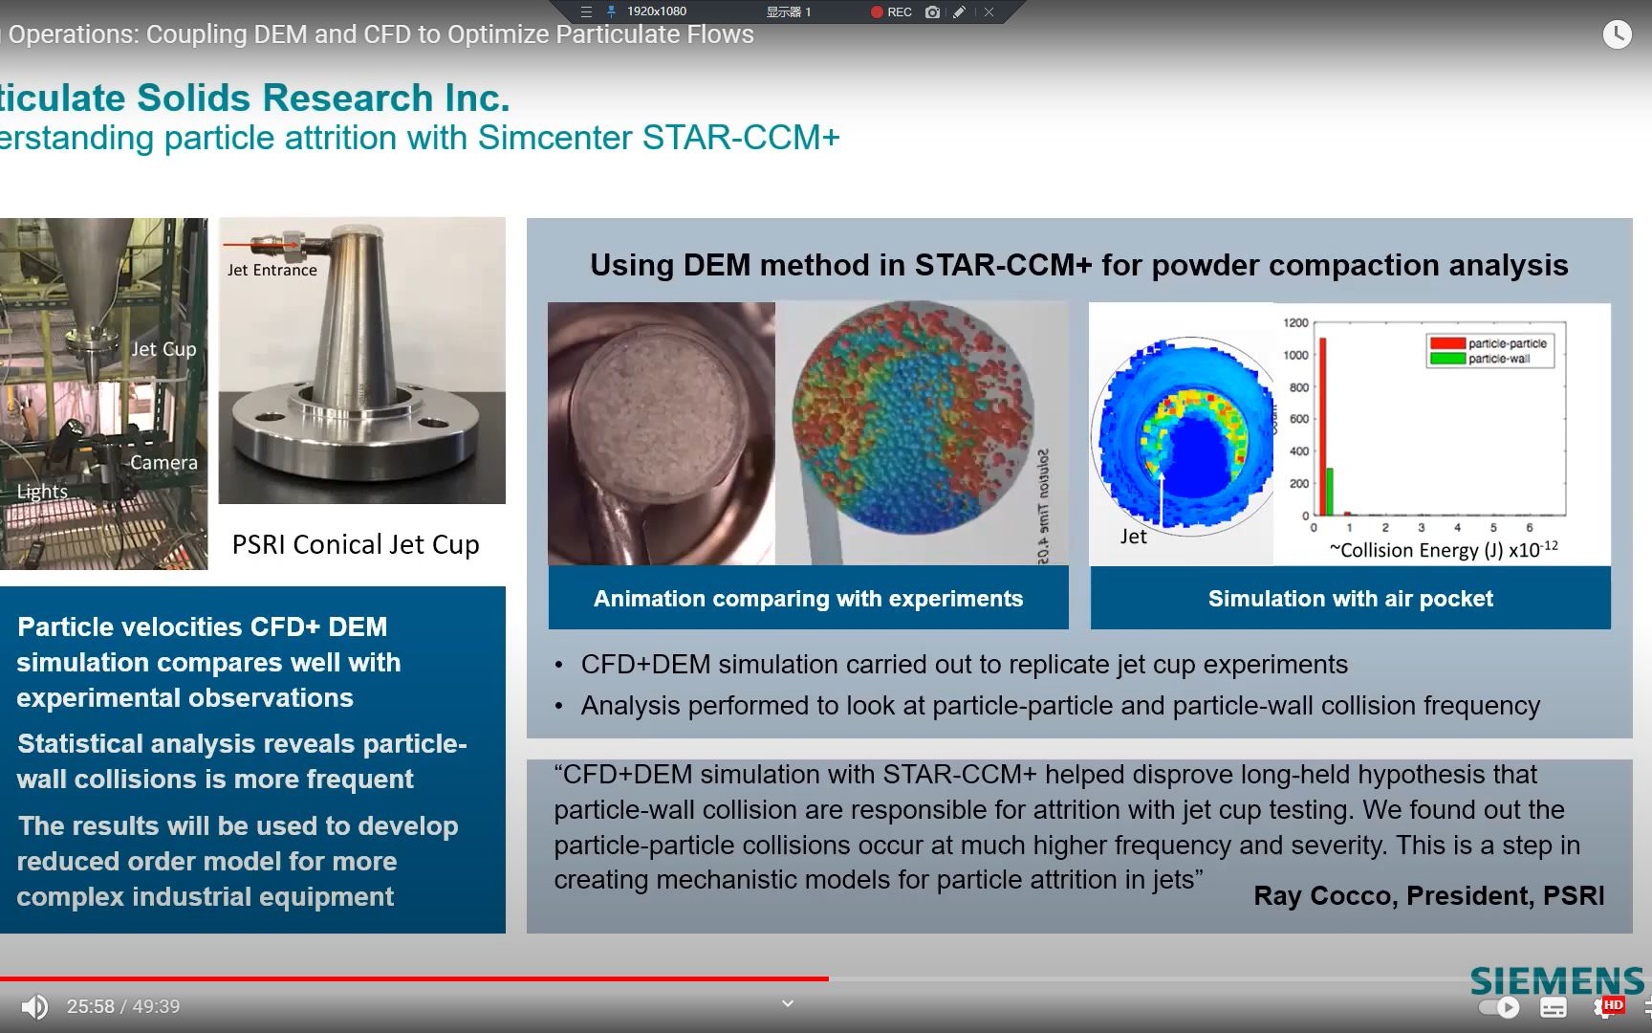Viewport: 1652px width, 1033px height.
Task: Mute the video with speaker icon
Action: coord(34,1006)
